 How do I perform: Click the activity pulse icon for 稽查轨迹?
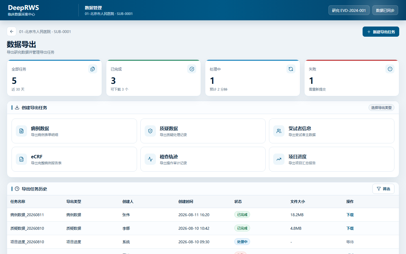point(150,159)
